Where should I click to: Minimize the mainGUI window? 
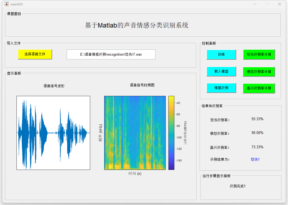pyautogui.click(x=255, y=4)
